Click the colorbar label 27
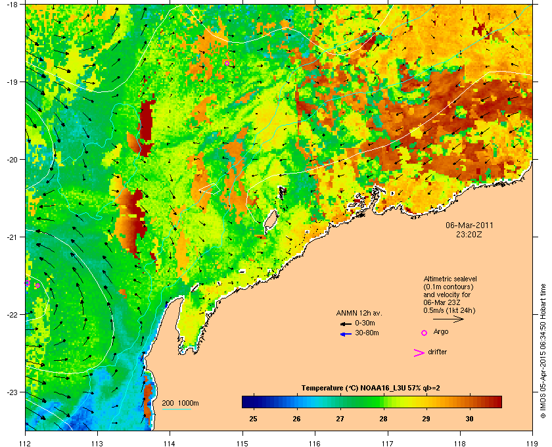The height and width of the screenshot is (447, 552). coord(340,419)
